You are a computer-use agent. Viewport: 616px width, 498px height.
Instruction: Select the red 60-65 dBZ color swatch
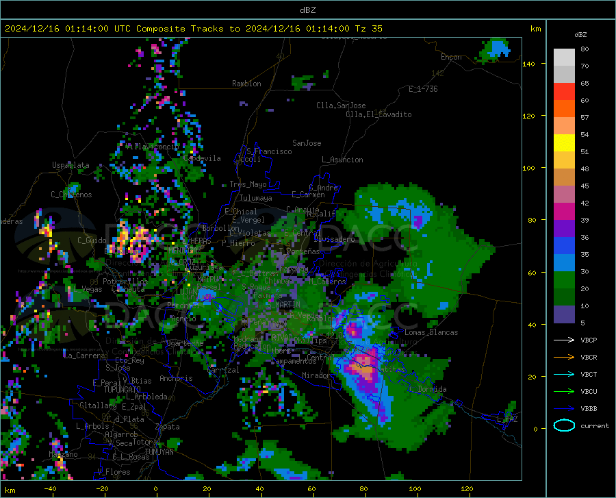click(564, 92)
